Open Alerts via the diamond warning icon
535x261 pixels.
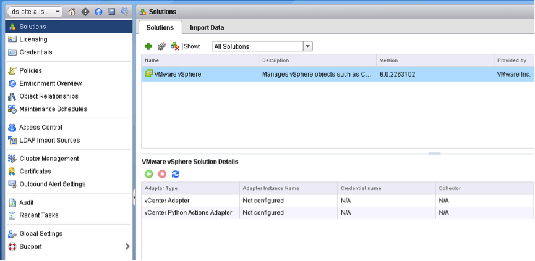(85, 12)
